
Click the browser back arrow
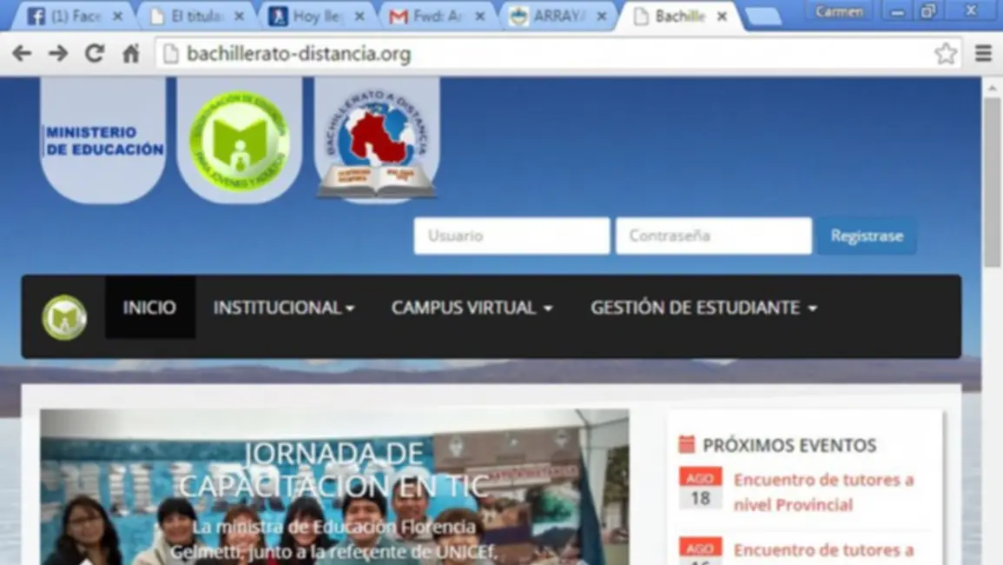coord(22,54)
